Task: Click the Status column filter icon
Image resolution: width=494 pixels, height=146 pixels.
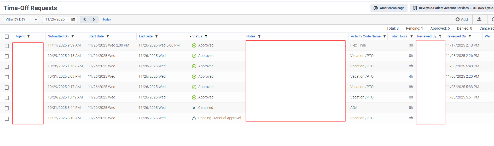Action: tap(206, 36)
